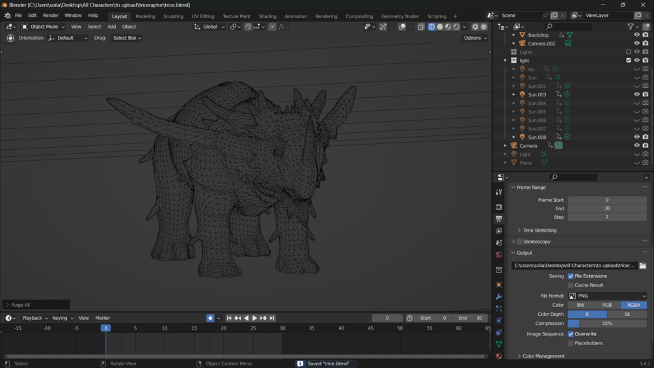Enable the Placeholders checkbox
654x368 pixels.
571,343
